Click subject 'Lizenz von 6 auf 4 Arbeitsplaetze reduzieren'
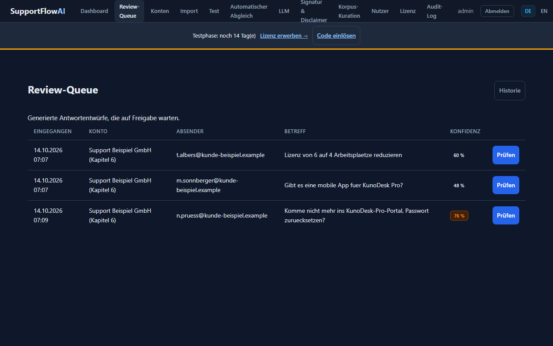 point(343,155)
